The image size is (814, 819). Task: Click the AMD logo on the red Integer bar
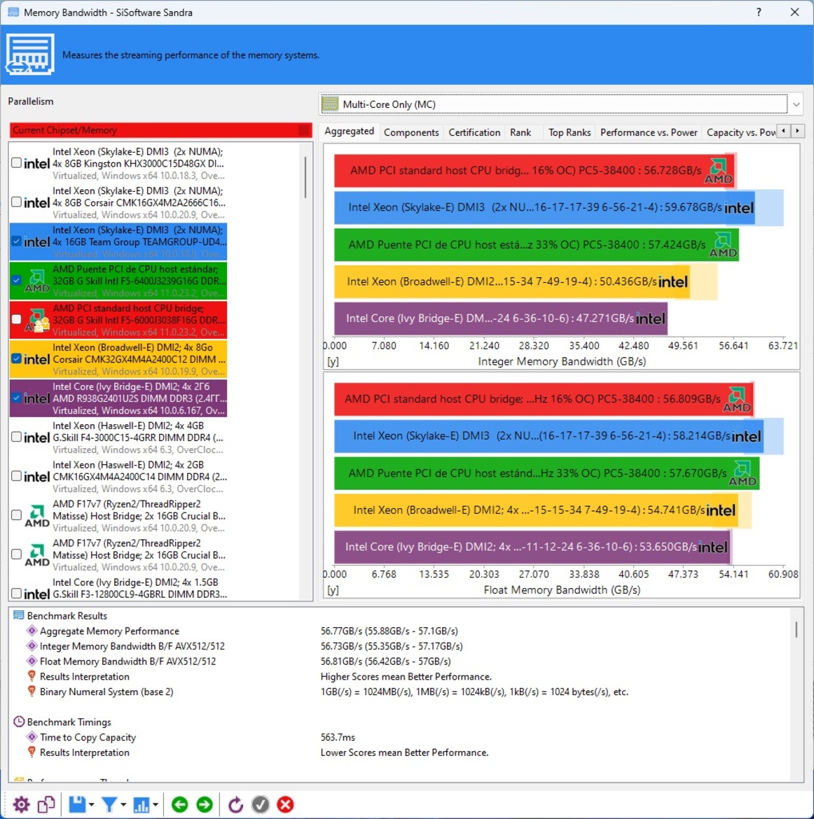(718, 171)
